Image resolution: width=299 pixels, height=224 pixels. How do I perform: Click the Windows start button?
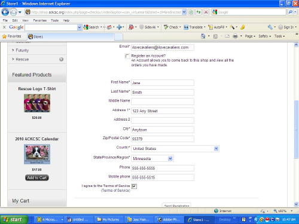click(x=14, y=219)
